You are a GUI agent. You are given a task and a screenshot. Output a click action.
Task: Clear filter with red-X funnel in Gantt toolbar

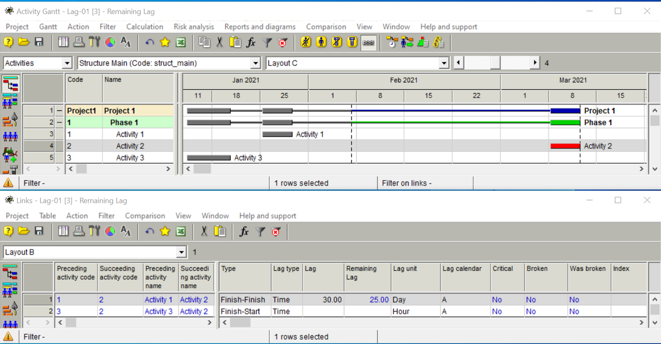[x=282, y=42]
